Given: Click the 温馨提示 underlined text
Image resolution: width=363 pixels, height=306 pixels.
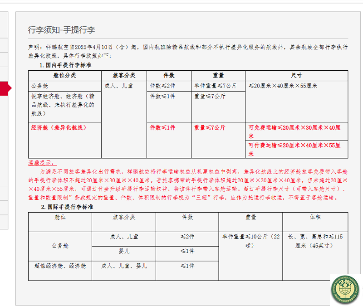Looking at the screenshot, I should 42,163.
